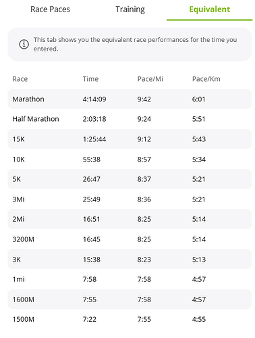
Task: Select the Equivalent tab
Action: pos(210,9)
